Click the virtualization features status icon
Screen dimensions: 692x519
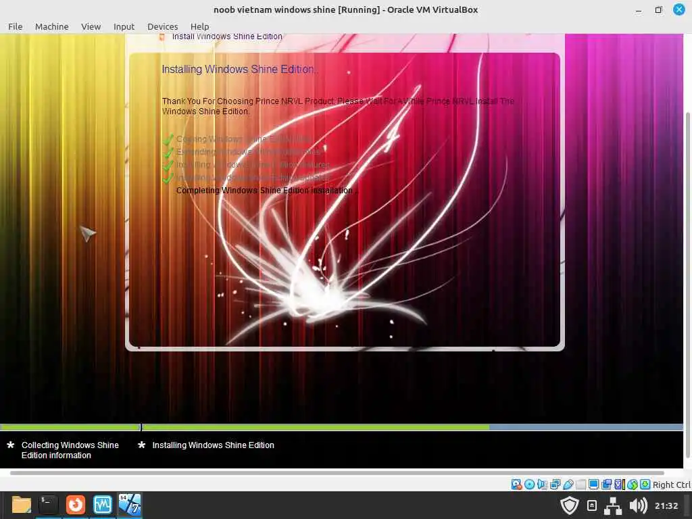[x=620, y=485]
